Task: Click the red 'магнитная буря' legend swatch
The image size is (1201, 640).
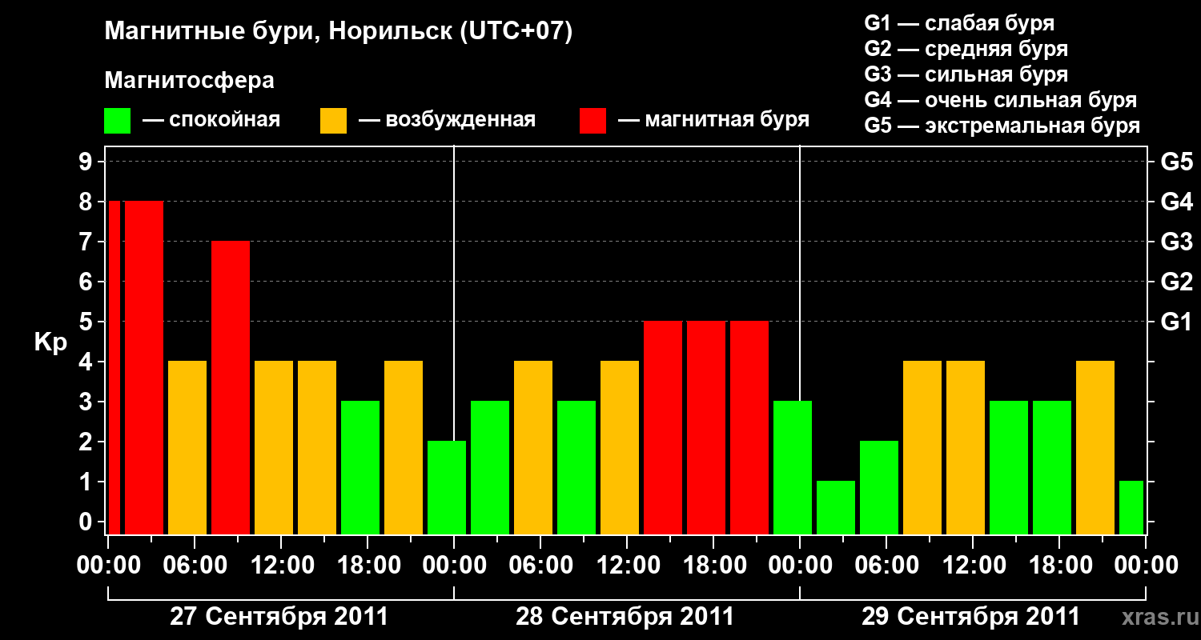Action: 592,121
